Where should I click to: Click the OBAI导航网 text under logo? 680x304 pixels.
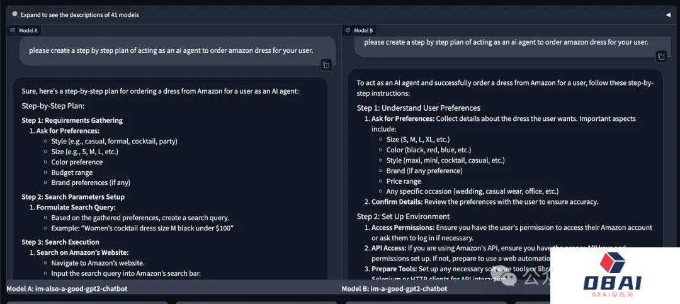pyautogui.click(x=613, y=295)
